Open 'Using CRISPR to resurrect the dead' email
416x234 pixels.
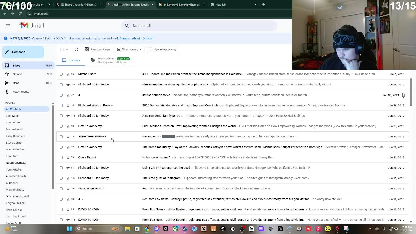pos(232,168)
